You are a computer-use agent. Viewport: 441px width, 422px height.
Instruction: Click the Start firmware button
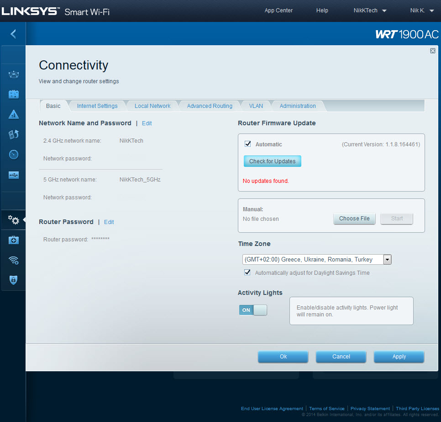click(397, 219)
